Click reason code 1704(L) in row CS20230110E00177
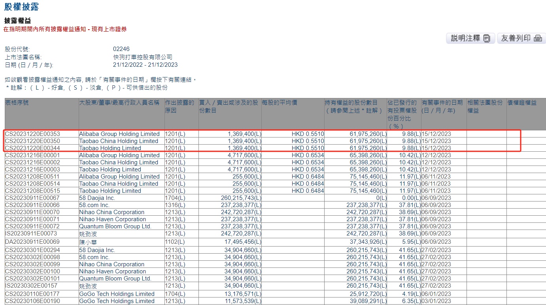546x305 pixels. [x=175, y=294]
